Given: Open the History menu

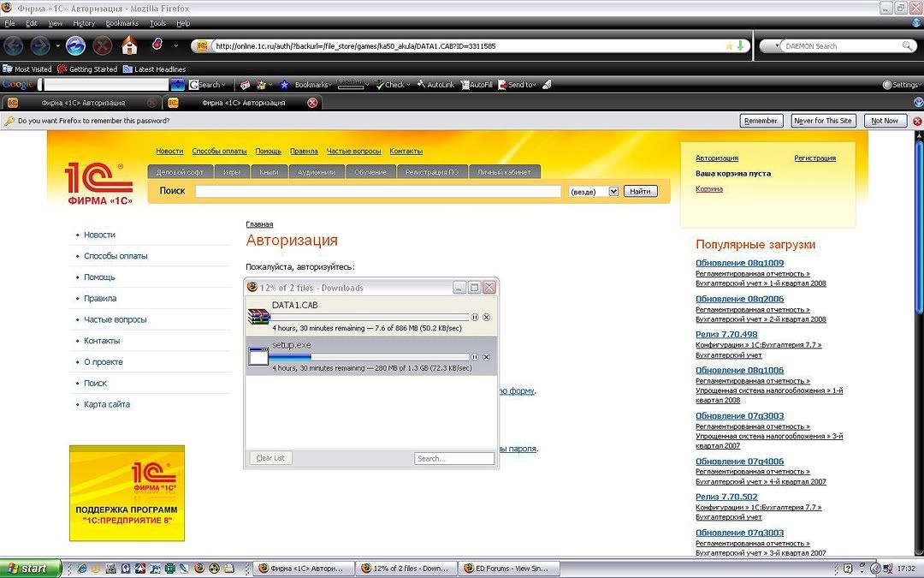Looking at the screenshot, I should pos(84,23).
